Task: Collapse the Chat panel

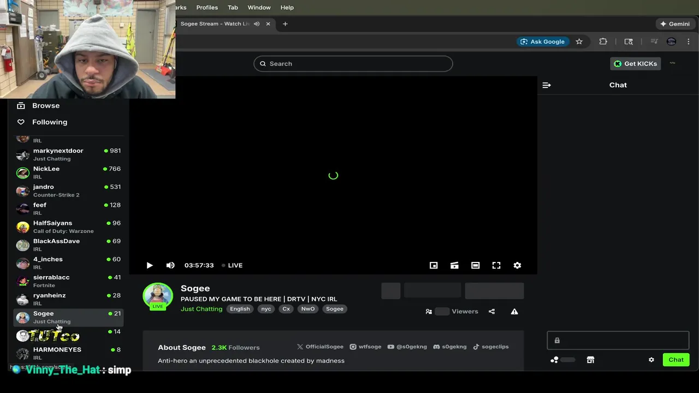Action: pos(547,85)
